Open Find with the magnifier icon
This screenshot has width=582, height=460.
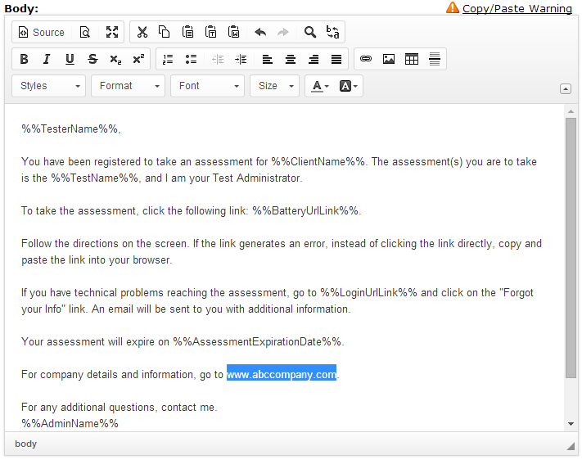click(x=309, y=32)
